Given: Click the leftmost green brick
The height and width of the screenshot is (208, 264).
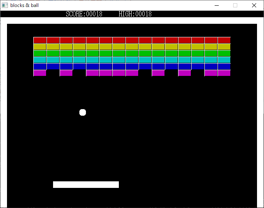Looking at the screenshot, I should (40, 53).
